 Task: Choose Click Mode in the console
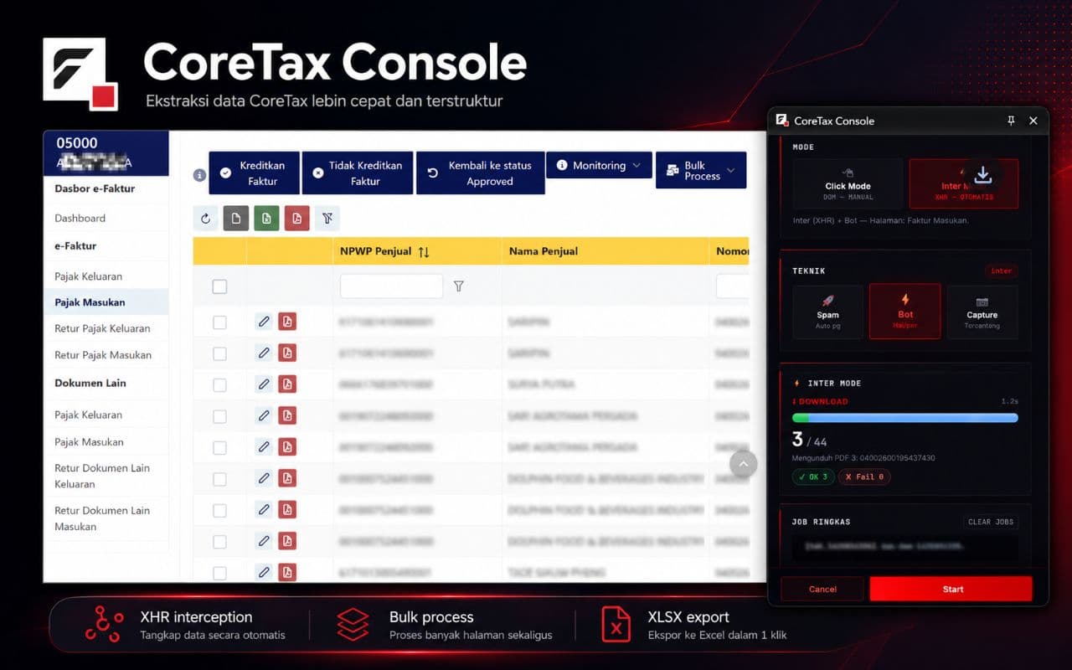pos(848,184)
